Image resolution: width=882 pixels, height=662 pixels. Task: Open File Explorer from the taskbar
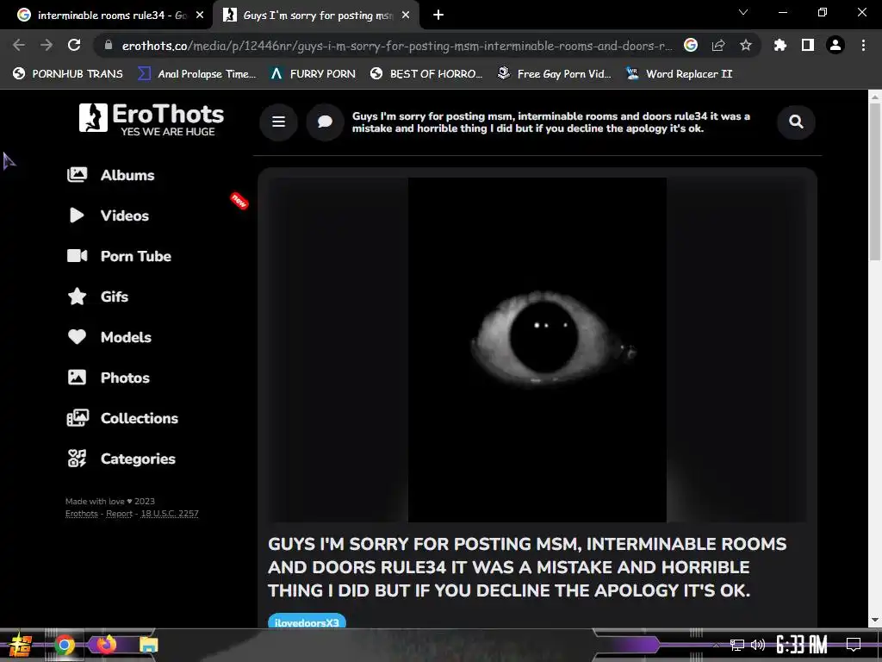pyautogui.click(x=148, y=645)
